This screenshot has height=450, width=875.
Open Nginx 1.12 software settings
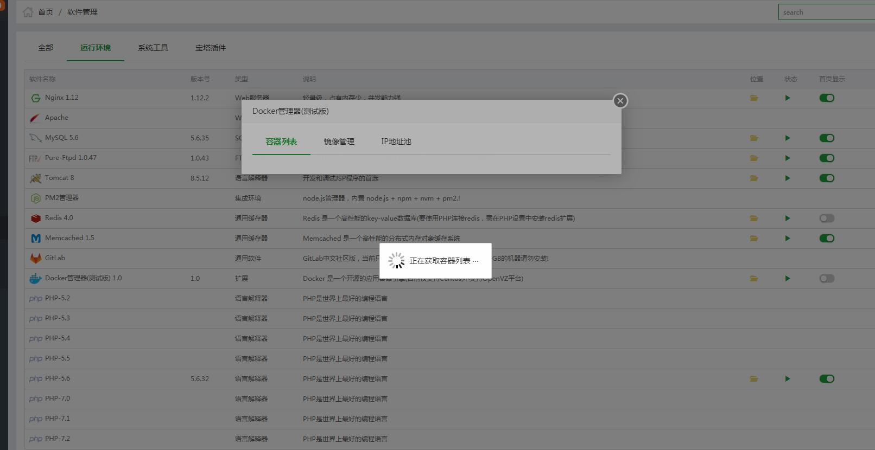(x=61, y=98)
